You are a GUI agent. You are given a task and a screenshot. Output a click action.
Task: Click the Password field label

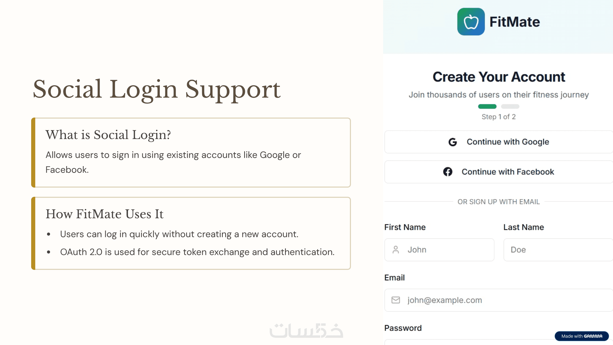403,328
